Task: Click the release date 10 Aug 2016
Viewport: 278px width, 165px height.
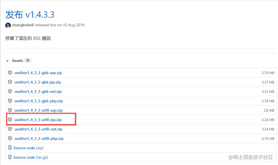Action: 73,25
